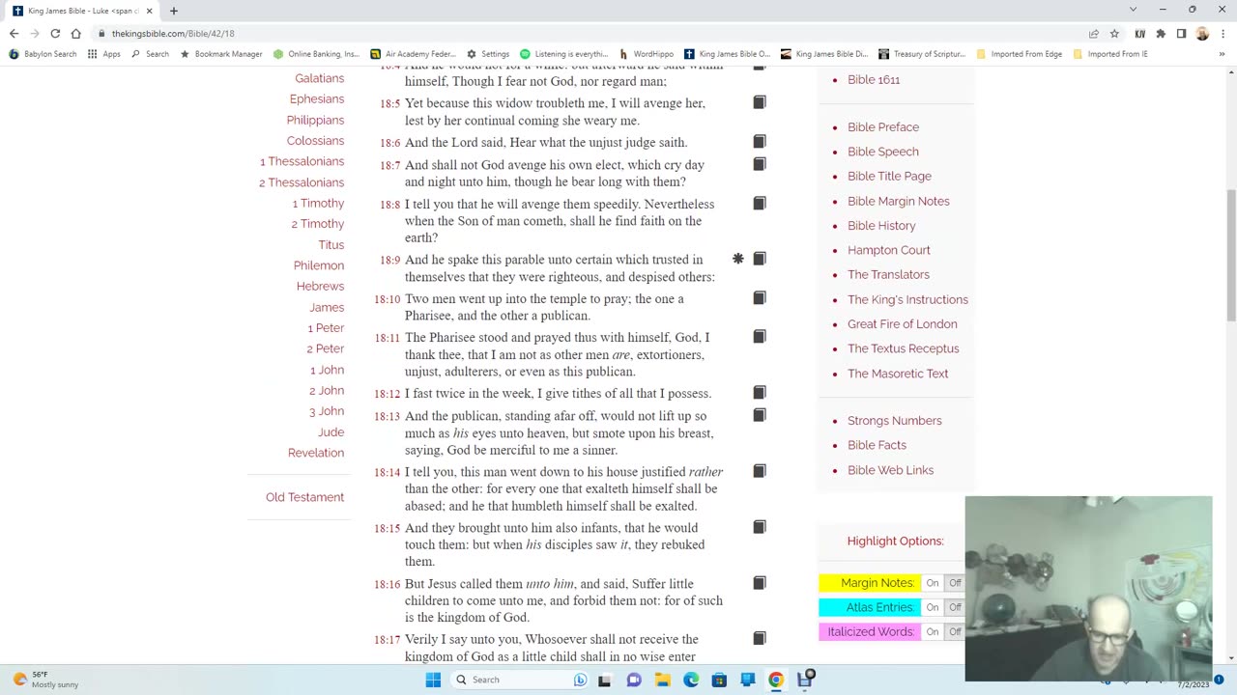Turn Margin Notes highlighting Off
1237x695 pixels.
tap(955, 583)
